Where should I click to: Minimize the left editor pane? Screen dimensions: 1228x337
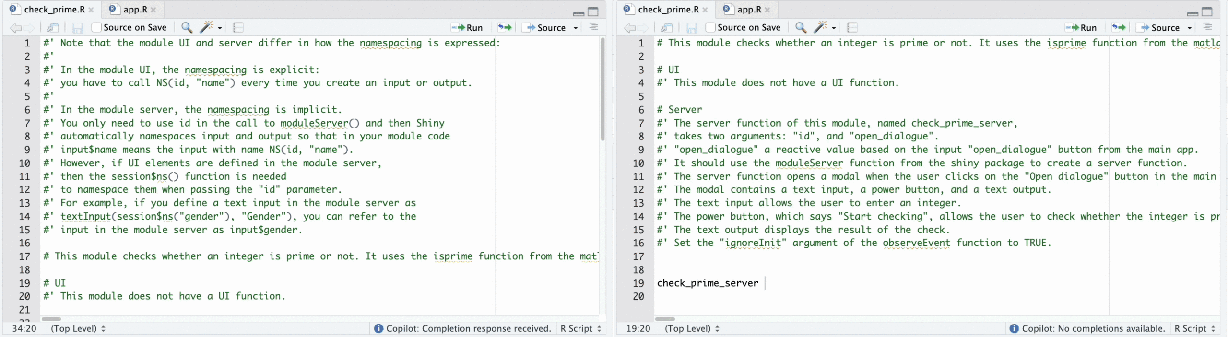(579, 13)
